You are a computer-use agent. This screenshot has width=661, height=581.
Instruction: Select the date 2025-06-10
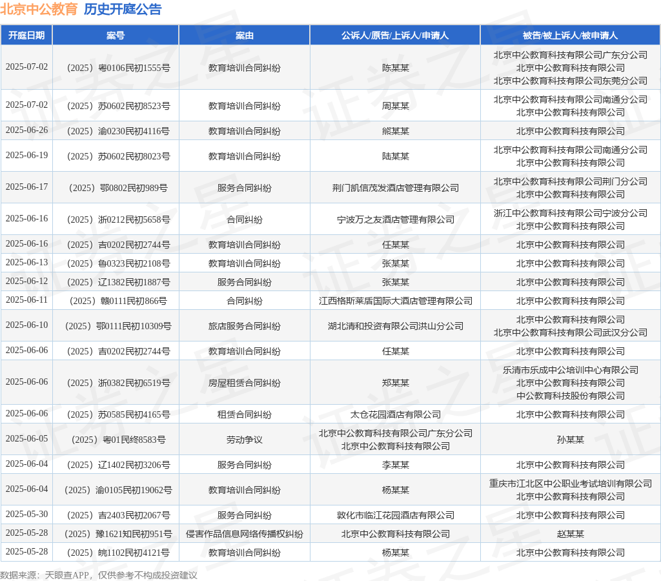tap(26, 325)
